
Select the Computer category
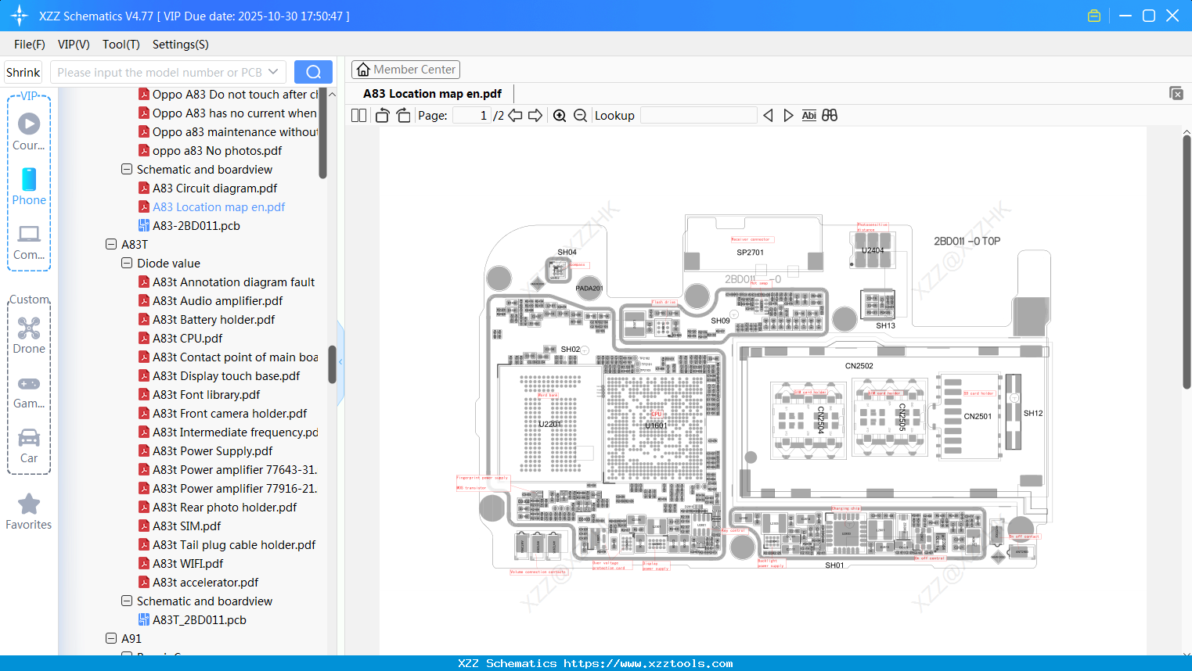29,242
